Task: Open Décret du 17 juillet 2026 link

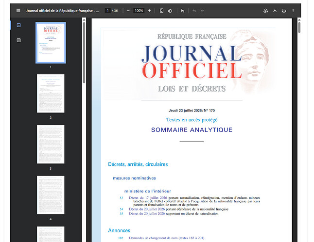Action: (148, 198)
